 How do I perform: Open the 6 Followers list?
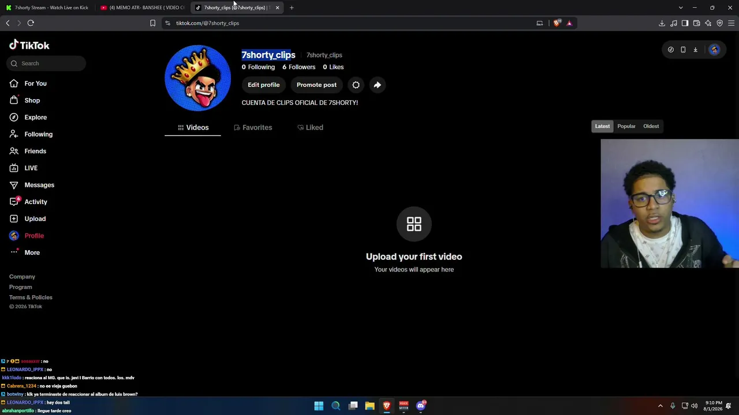click(x=298, y=67)
